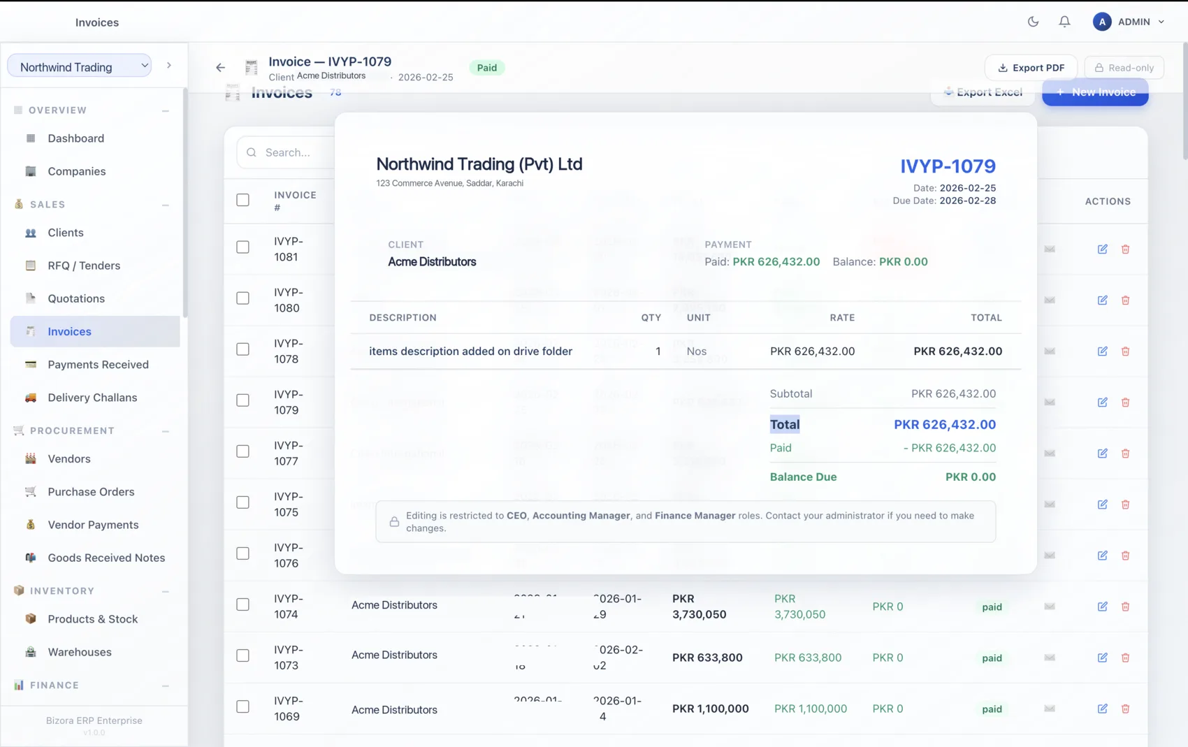Open the Northwind Trading company dropdown
The height and width of the screenshot is (747, 1188).
(80, 66)
